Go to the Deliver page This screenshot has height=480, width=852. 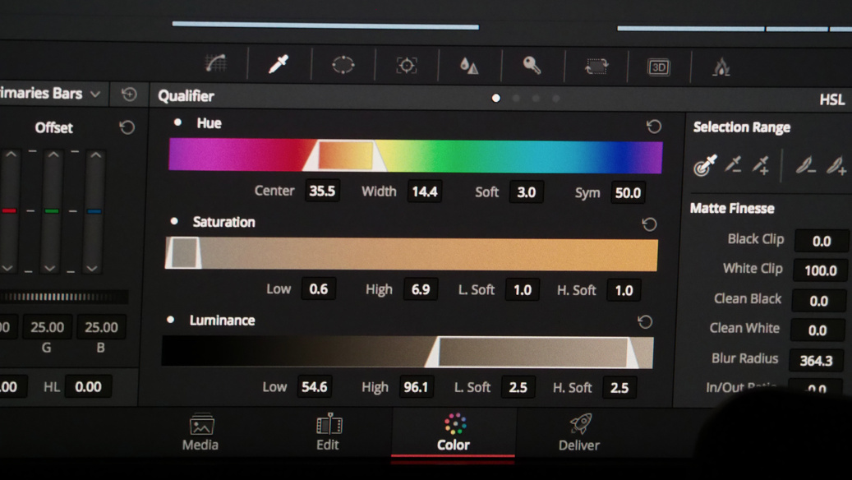coord(579,432)
